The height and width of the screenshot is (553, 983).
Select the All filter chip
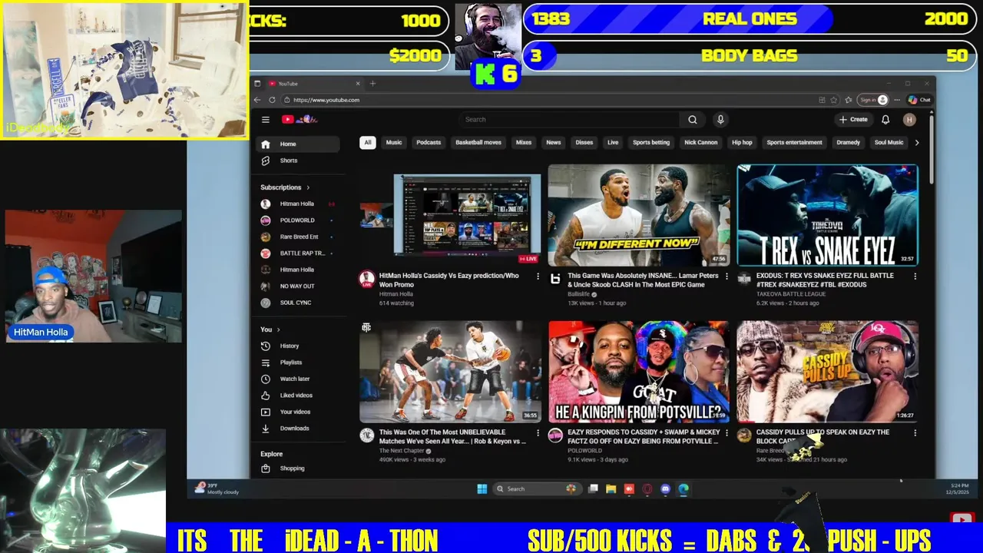click(x=367, y=142)
